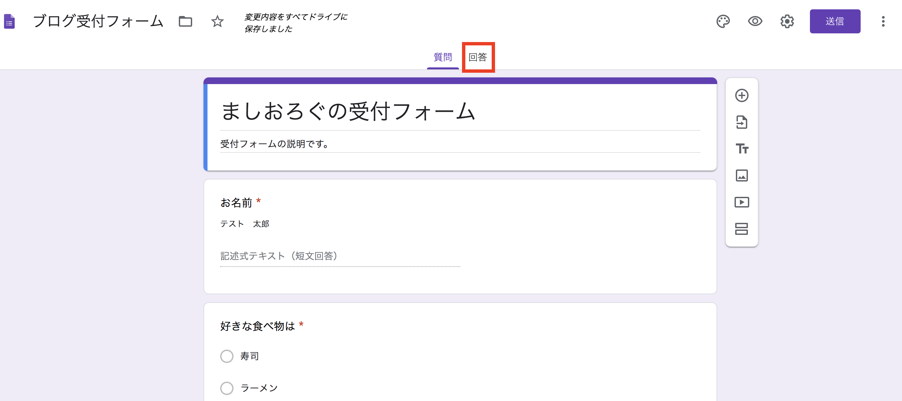The height and width of the screenshot is (401, 902).
Task: Add a video from the sidebar
Action: click(742, 202)
